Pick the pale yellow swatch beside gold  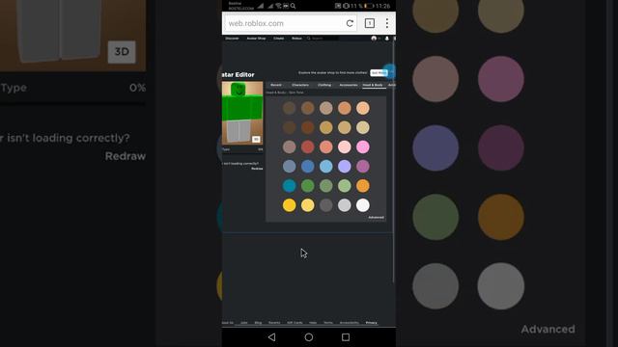307,205
